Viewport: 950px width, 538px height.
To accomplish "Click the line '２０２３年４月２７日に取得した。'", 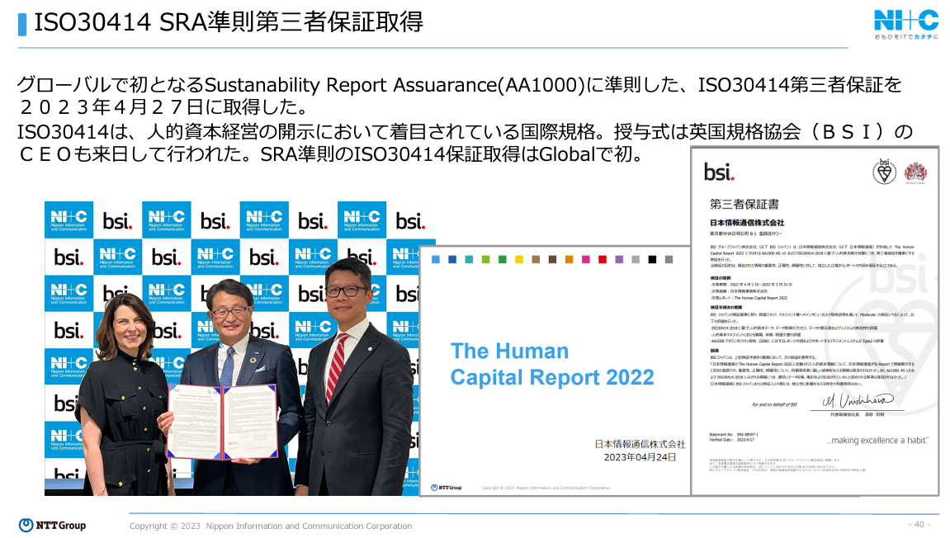I will 163,107.
